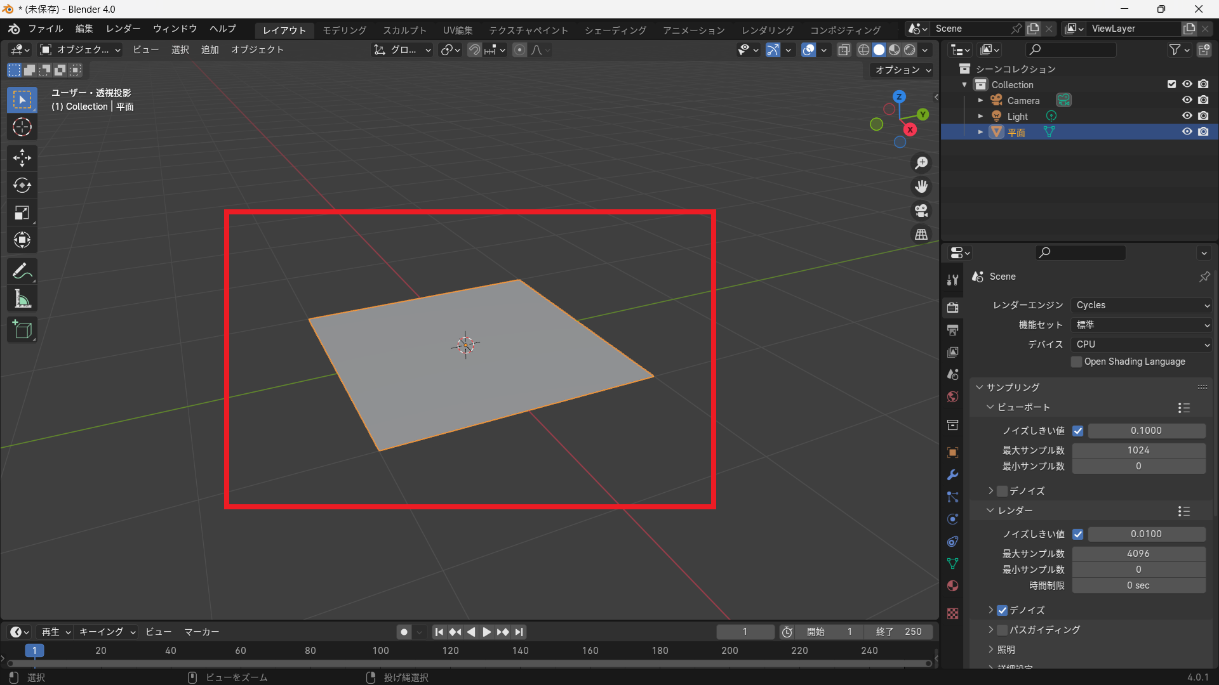Expand the Camera item in outliner

pyautogui.click(x=980, y=100)
